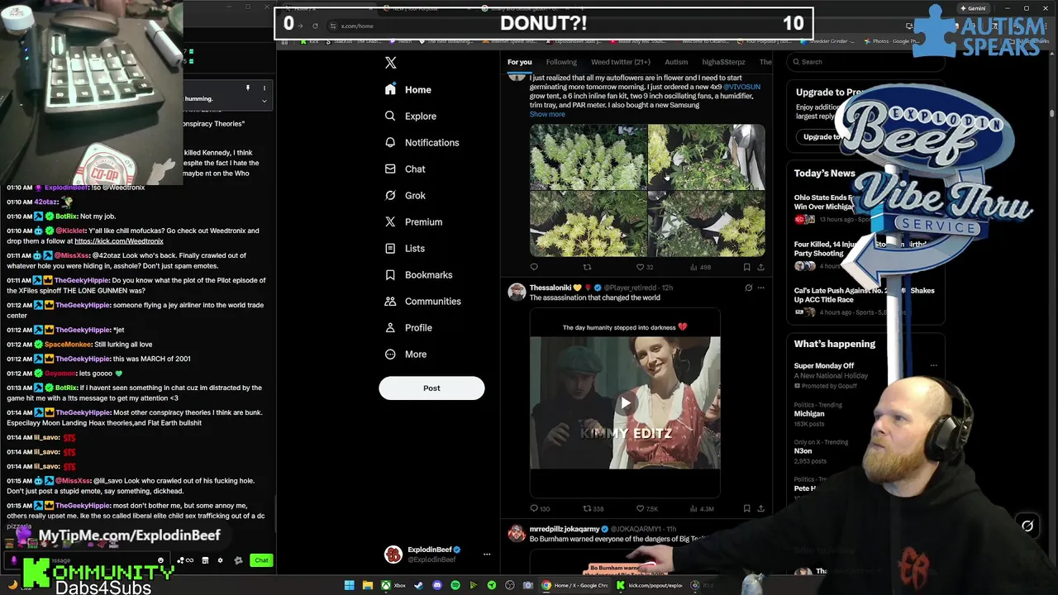Share the autoflowers plant post

tap(760, 267)
